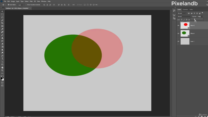208x117 pixels.
Task: Open the Normal blend mode dropdown
Action: pyautogui.click(x=184, y=17)
